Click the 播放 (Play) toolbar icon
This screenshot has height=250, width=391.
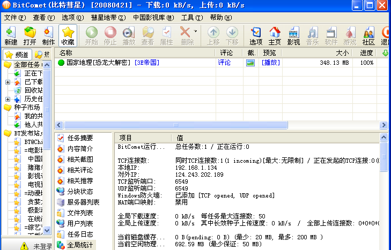(x=129, y=36)
